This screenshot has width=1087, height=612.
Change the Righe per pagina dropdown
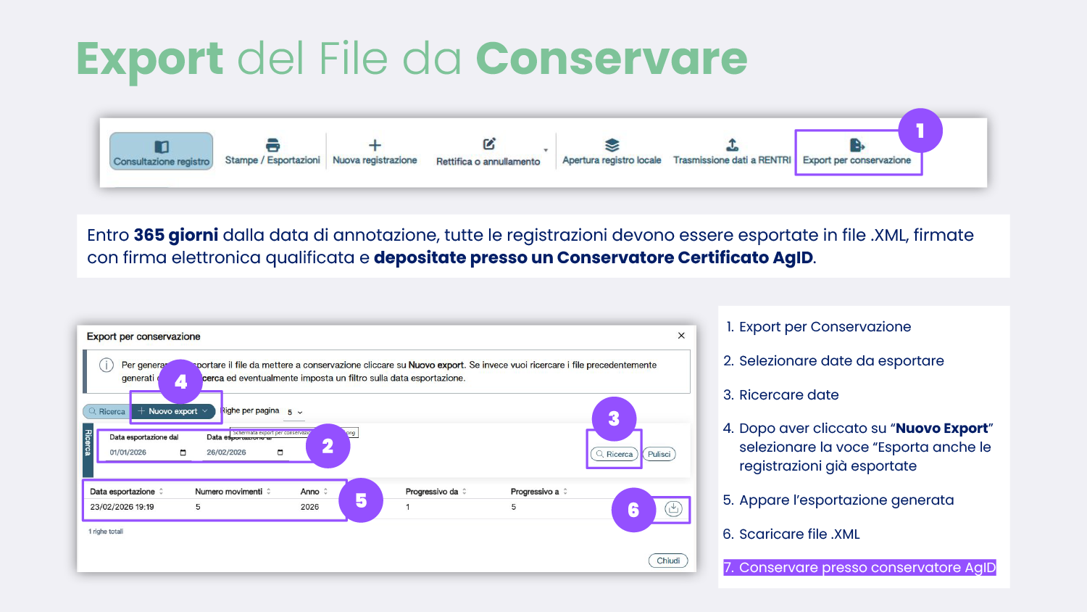pos(295,413)
